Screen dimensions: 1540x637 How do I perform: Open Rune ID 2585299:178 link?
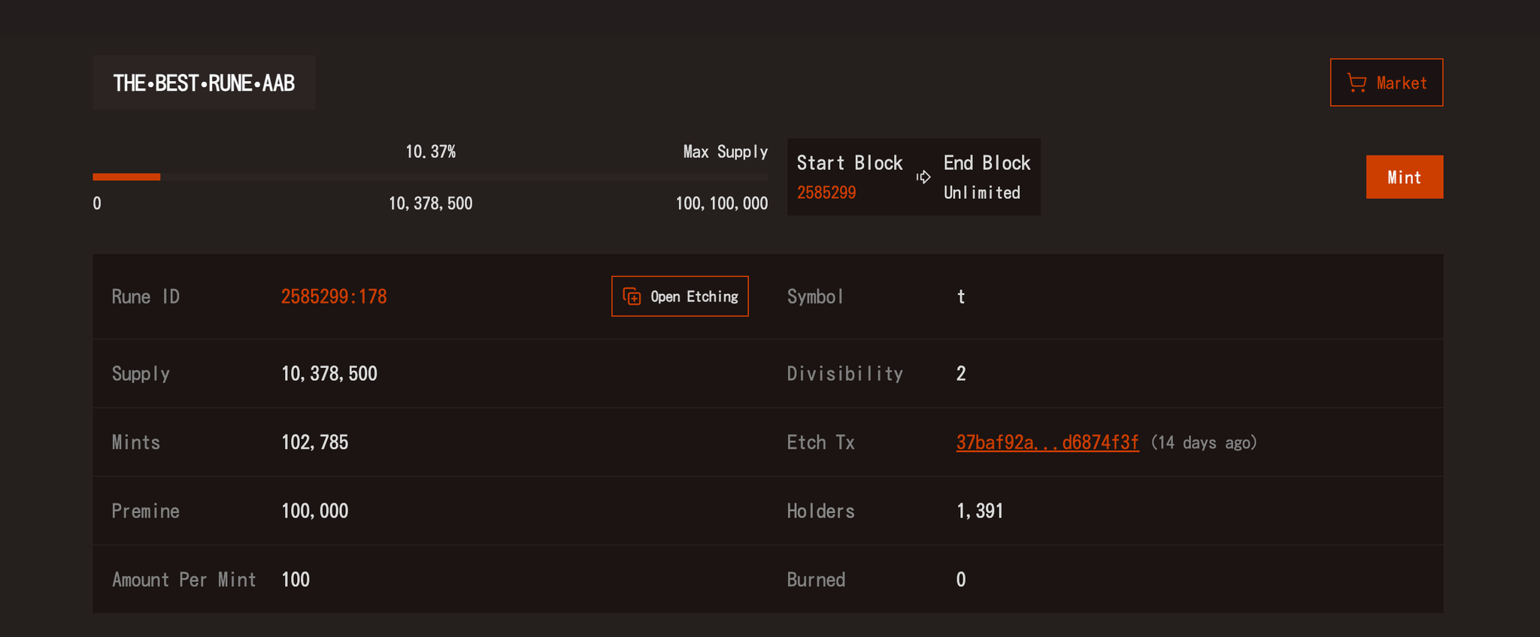(334, 297)
